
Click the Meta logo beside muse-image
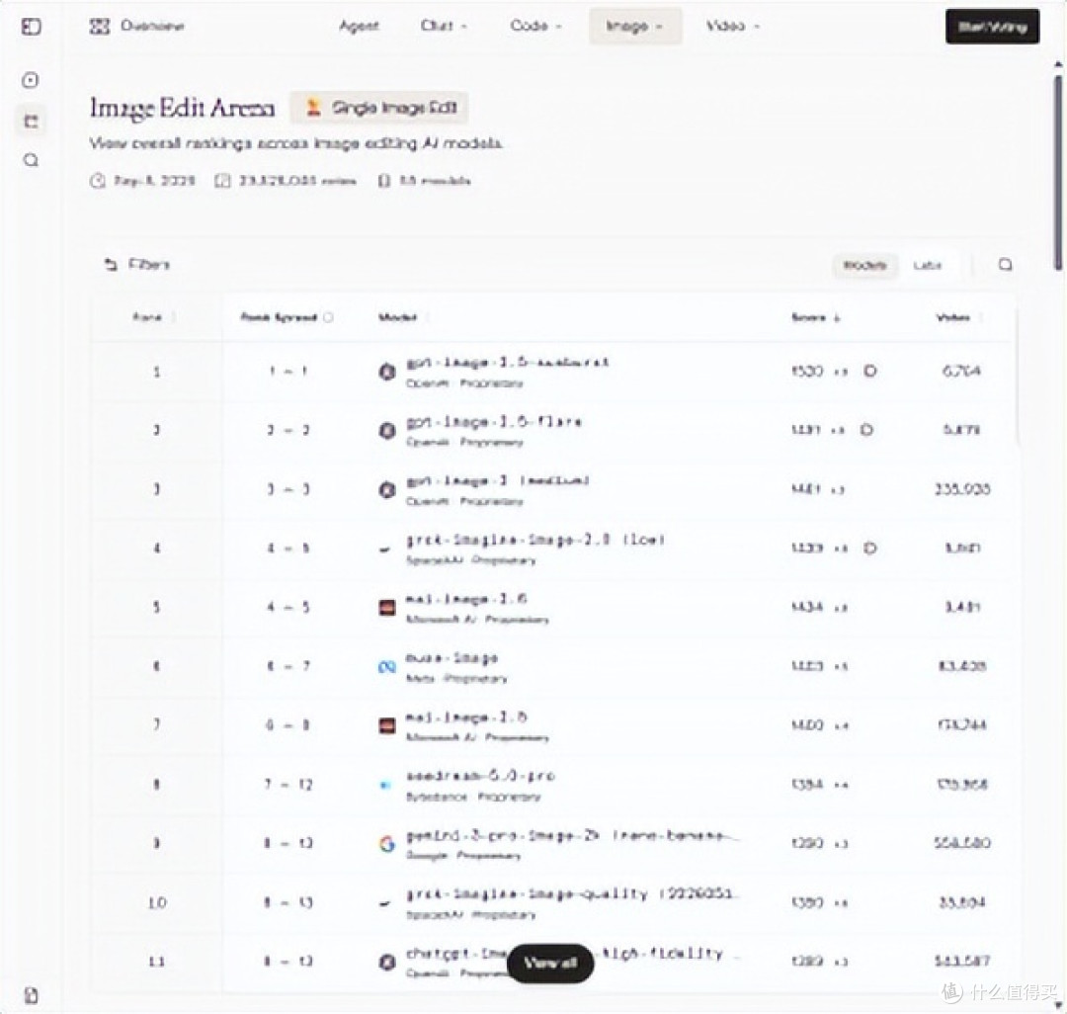[x=387, y=666]
